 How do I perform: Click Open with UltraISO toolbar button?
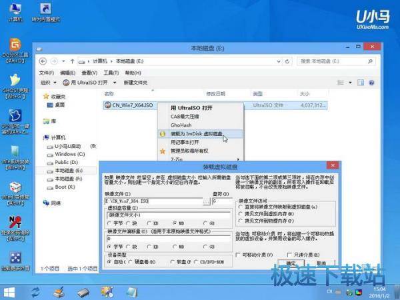point(86,83)
